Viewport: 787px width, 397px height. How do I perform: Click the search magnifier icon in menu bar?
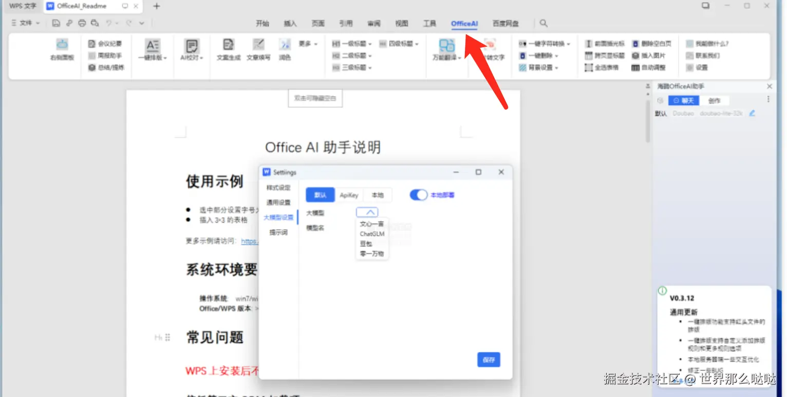click(x=544, y=23)
